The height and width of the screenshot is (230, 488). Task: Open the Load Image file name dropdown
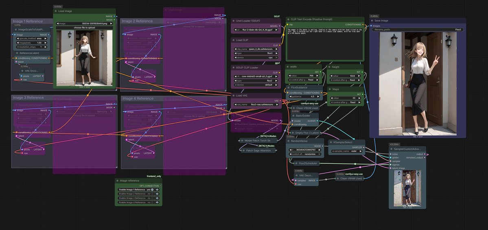click(x=85, y=24)
